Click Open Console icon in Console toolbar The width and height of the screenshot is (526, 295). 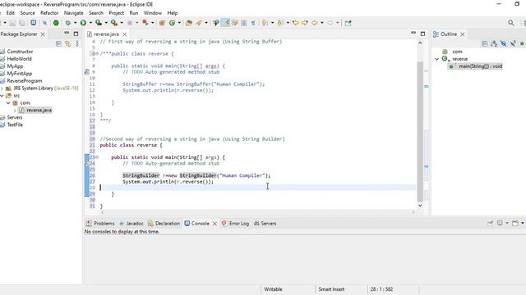click(515, 223)
